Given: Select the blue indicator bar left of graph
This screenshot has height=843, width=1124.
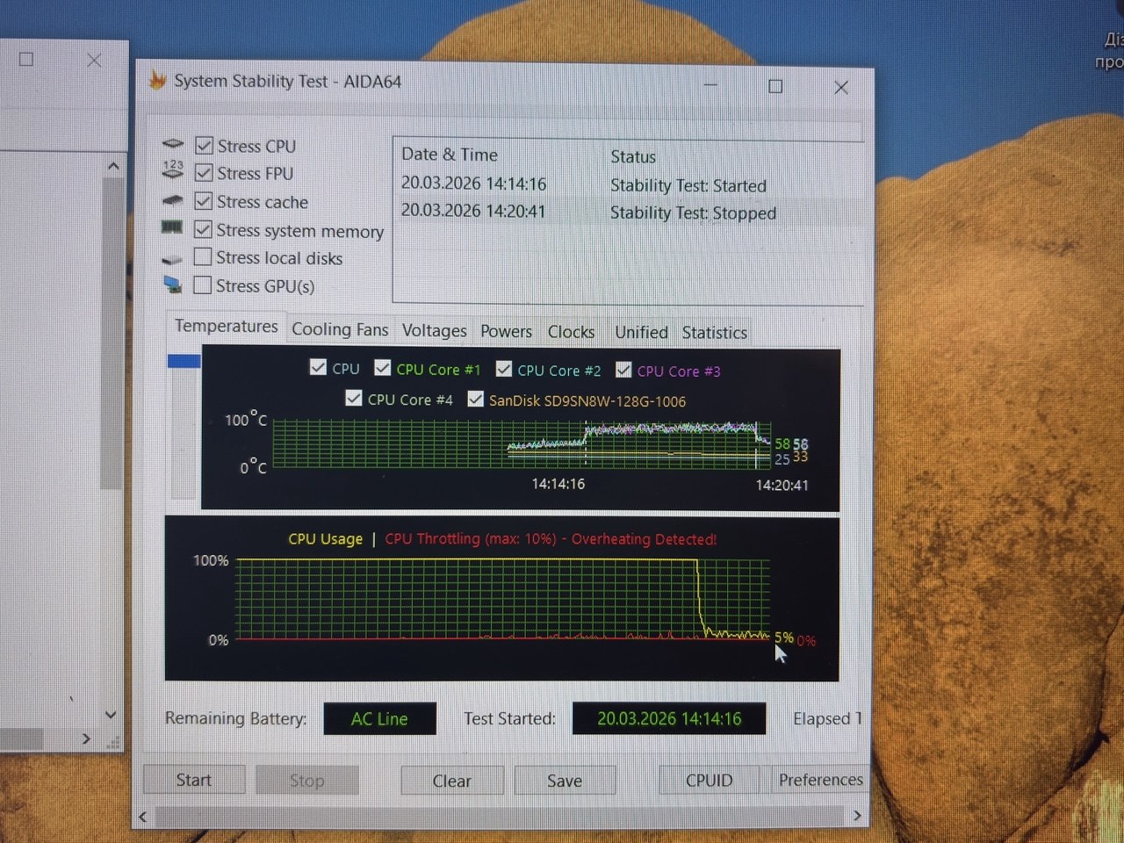Looking at the screenshot, I should (184, 361).
